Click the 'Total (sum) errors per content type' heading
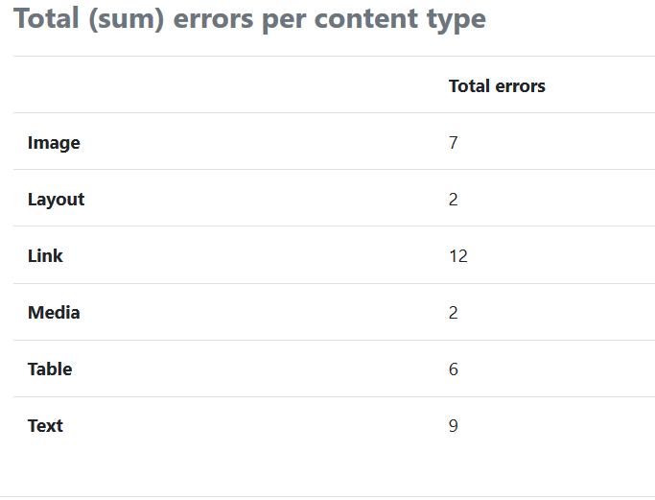Image resolution: width=655 pixels, height=500 pixels. (x=249, y=19)
